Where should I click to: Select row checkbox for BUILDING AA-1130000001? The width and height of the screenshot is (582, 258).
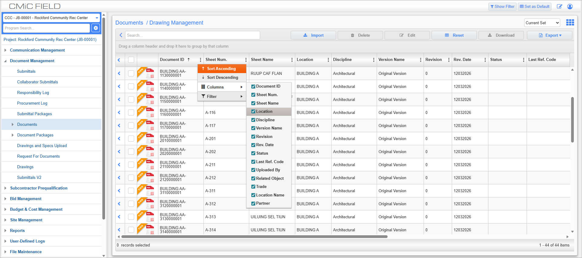click(x=131, y=73)
